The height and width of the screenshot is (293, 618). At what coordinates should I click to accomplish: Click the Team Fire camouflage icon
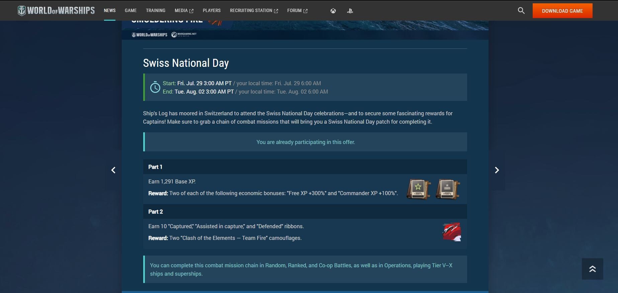(452, 232)
